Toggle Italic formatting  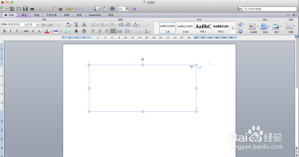pyautogui.click(x=11, y=31)
